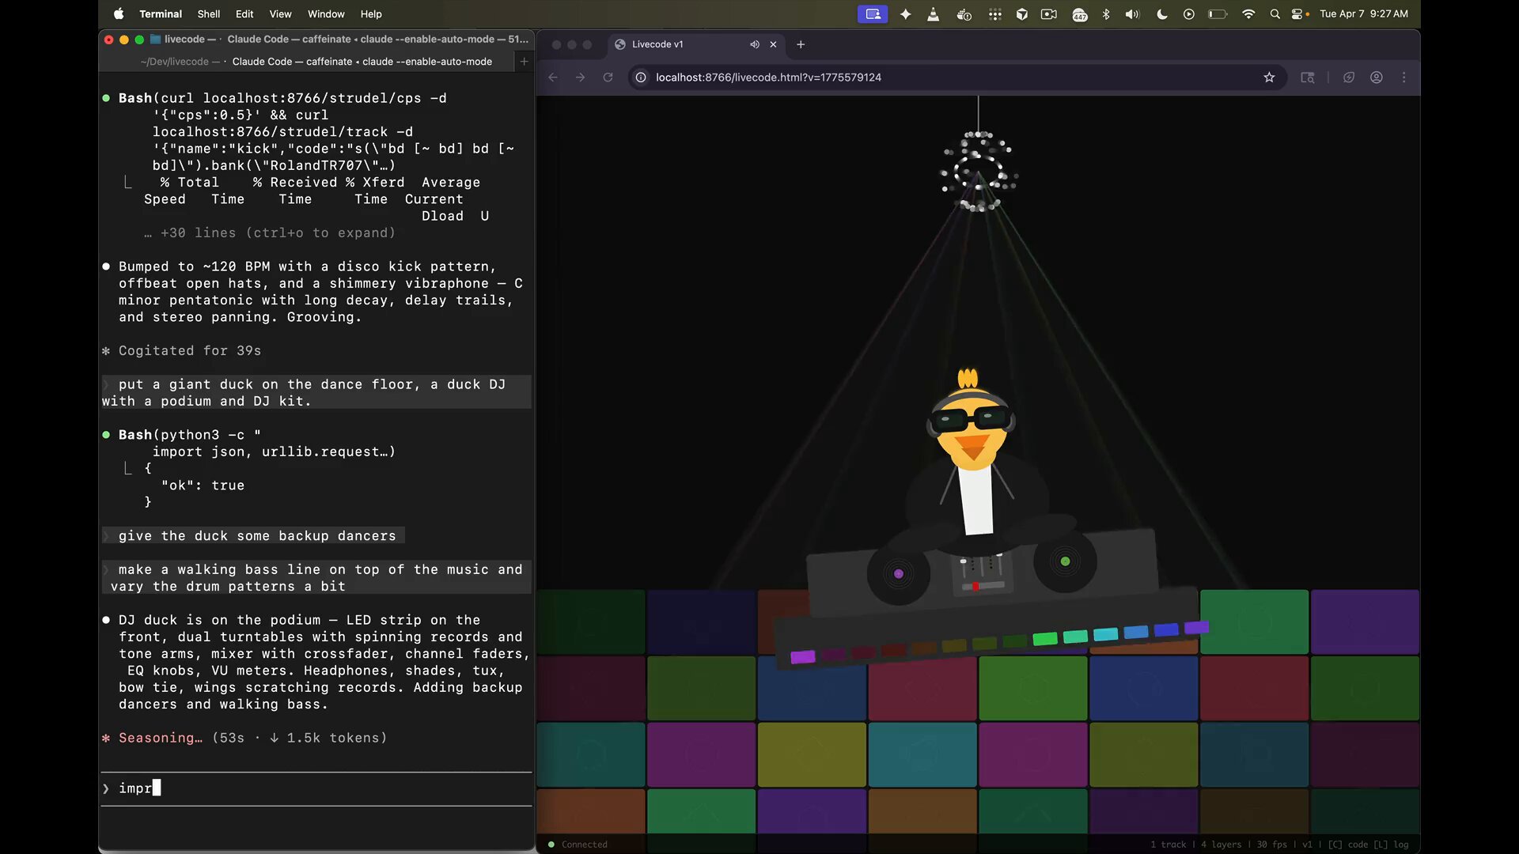Screen dimensions: 1519x854
Task: Bookmark this page with the star
Action: pos(1269,77)
